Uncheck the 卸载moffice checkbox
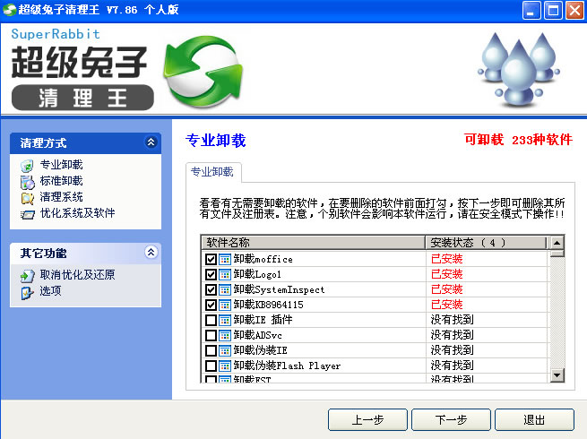This screenshot has height=439, width=587. pos(211,259)
